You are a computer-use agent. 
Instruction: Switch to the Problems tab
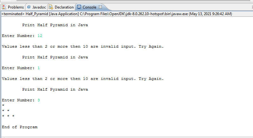coord(16,7)
